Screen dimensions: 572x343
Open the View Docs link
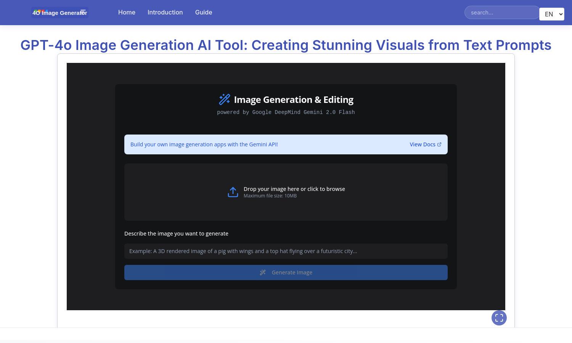click(426, 144)
